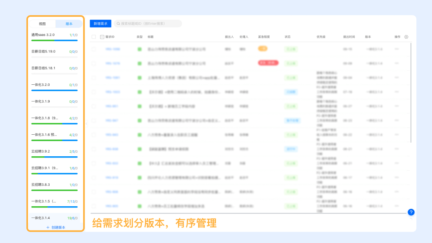Click the green type icon in the first row
This screenshot has width=432, height=243.
140,49
